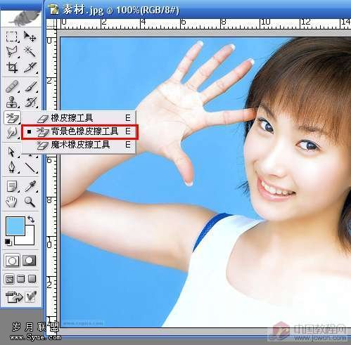Switch to Standard editing mode
Image resolution: width=351 pixels, height=345 pixels.
tap(12, 261)
